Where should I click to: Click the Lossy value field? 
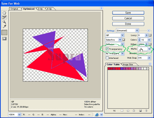point(141,35)
